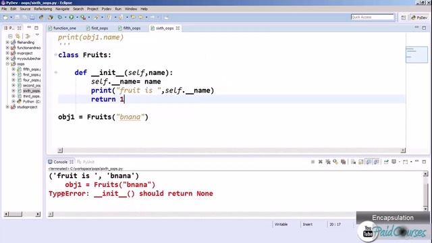
Task: Click the Quick Access search field
Action: pyautogui.click(x=373, y=17)
